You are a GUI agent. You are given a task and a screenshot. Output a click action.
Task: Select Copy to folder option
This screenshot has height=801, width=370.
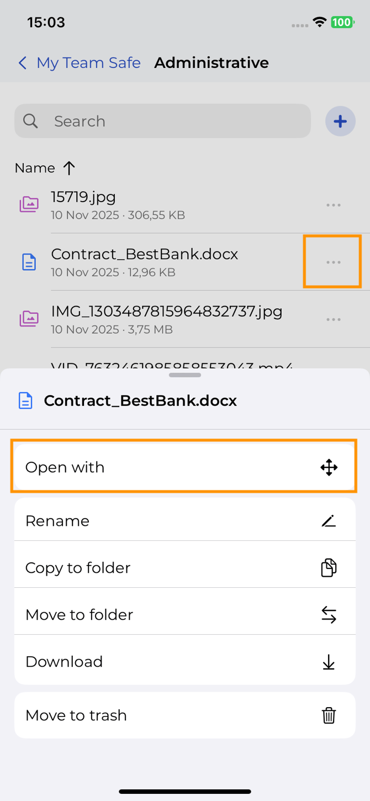pos(78,568)
